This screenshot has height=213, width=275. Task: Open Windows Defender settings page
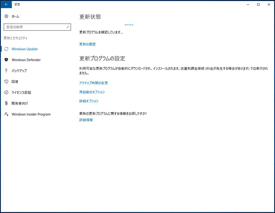click(26, 60)
